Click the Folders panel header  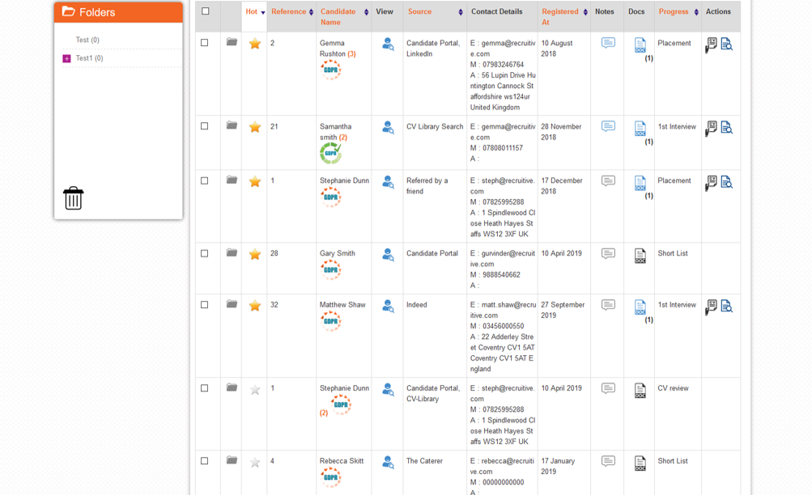(118, 12)
